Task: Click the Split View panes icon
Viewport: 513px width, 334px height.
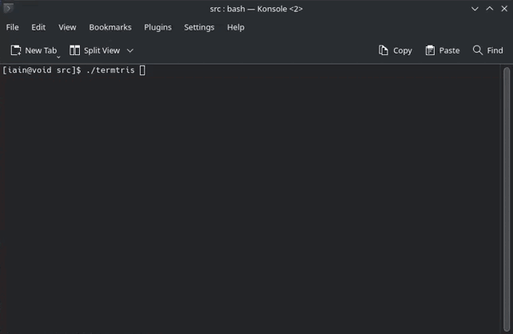Action: [74, 50]
